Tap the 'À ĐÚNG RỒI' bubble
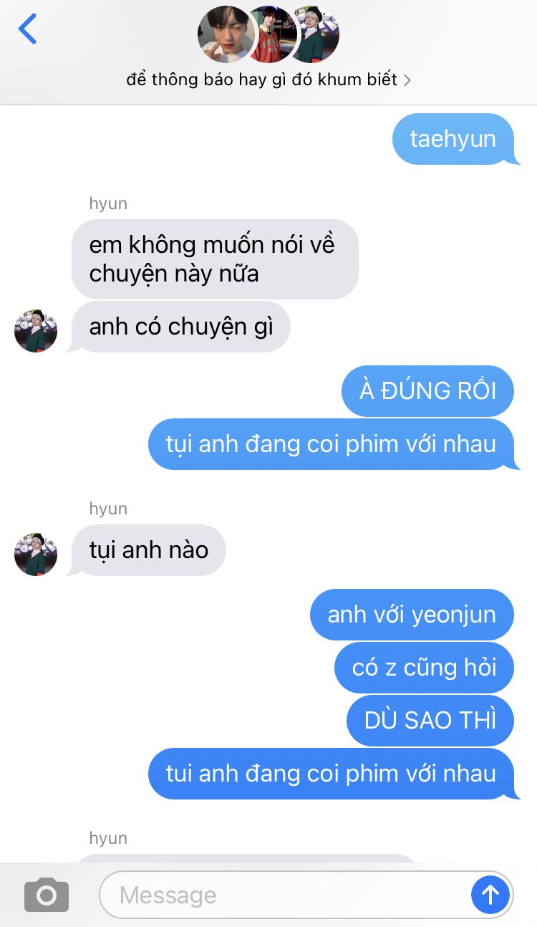 (x=427, y=391)
